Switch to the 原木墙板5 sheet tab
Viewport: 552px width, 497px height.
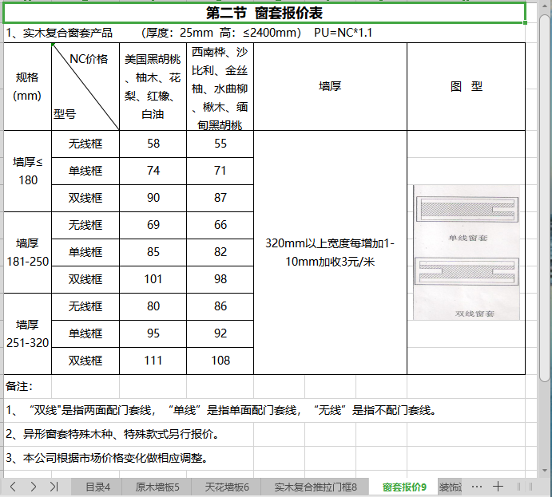(x=157, y=486)
